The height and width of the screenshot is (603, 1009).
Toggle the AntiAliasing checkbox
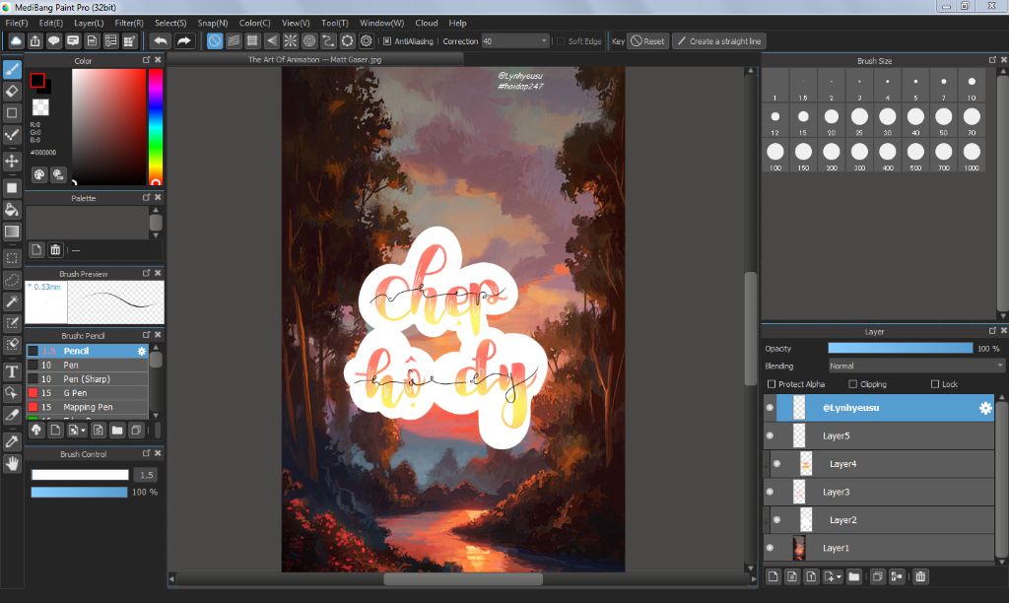pos(386,41)
